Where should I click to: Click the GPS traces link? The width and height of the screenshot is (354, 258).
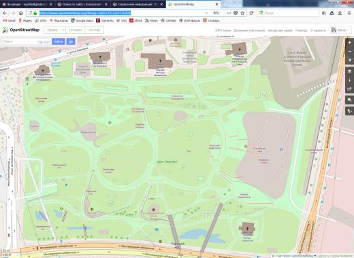[x=223, y=31]
